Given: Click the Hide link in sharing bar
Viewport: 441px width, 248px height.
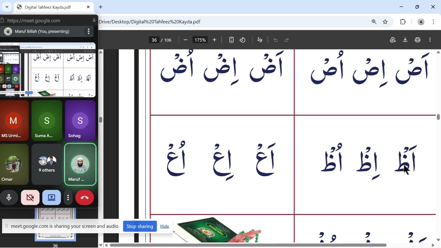Looking at the screenshot, I should [165, 226].
